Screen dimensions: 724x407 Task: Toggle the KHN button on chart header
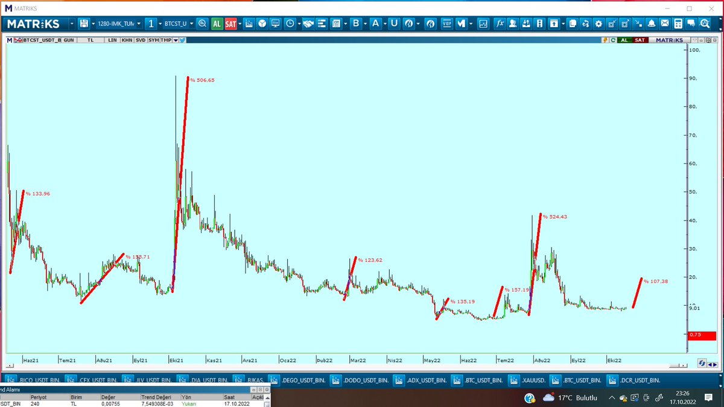(x=127, y=40)
